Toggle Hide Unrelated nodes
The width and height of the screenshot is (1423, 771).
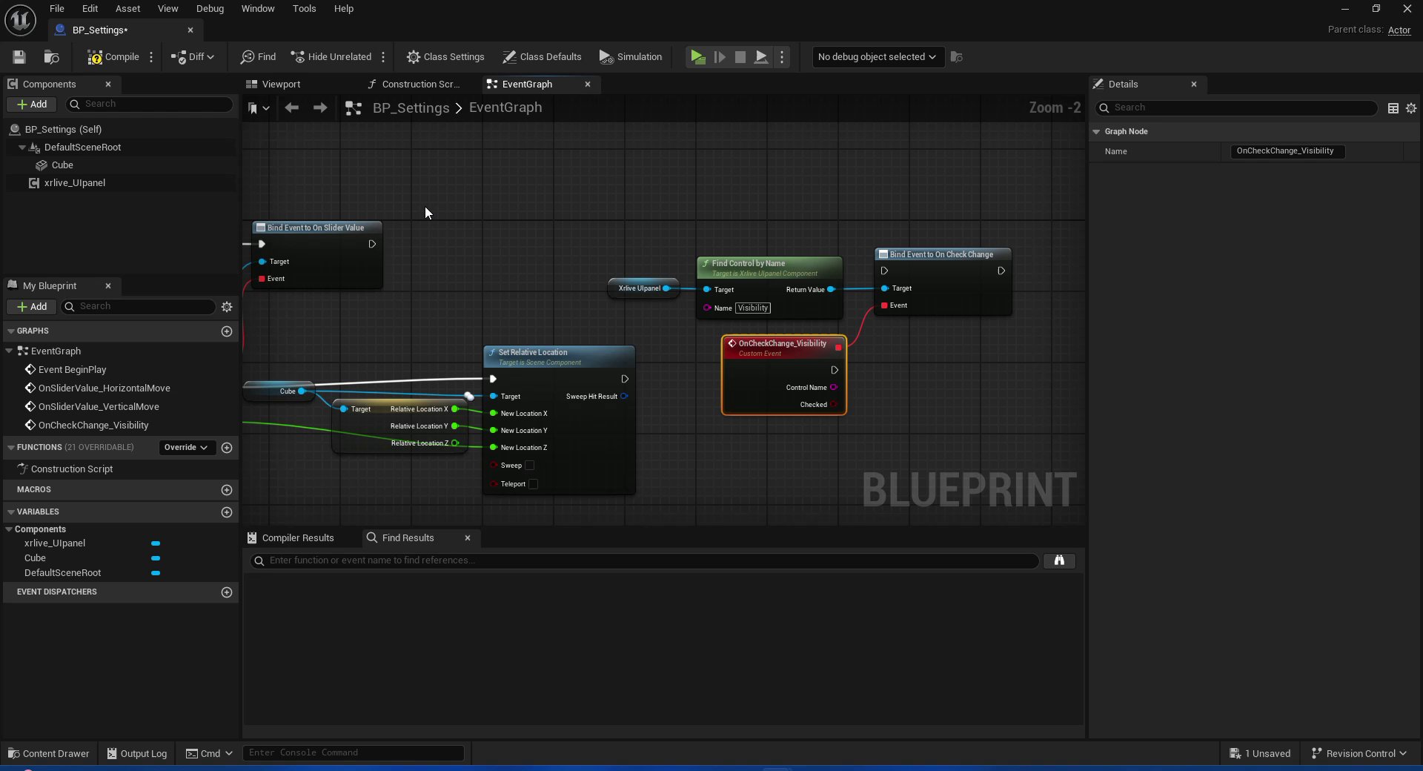coord(331,57)
